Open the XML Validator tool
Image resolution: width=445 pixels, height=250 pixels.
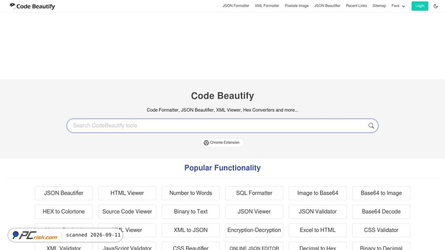(x=64, y=246)
